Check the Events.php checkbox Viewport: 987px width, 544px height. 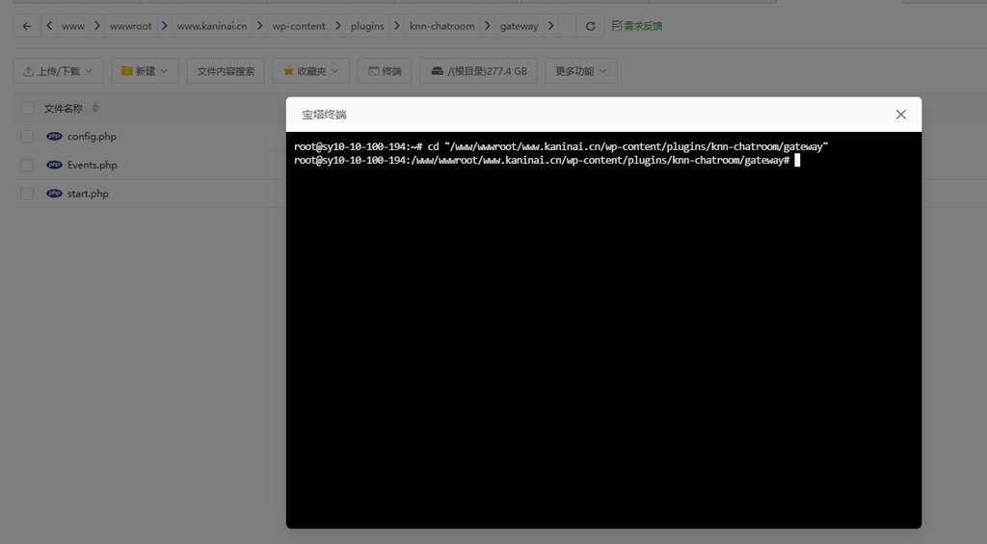(27, 165)
